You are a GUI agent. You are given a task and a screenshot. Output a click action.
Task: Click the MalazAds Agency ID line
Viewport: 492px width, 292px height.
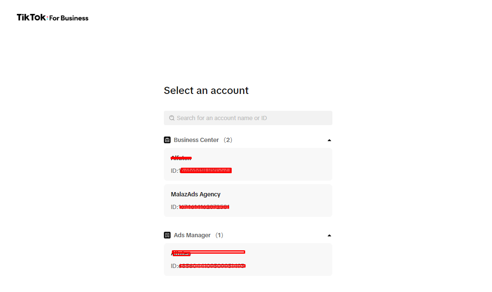click(x=200, y=207)
